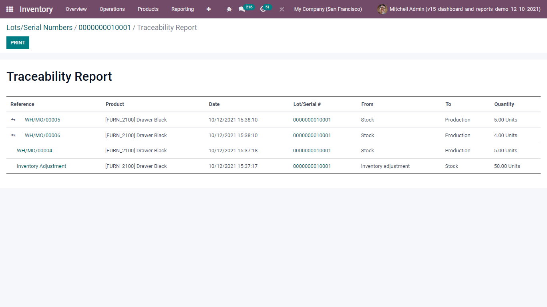The width and height of the screenshot is (547, 307).
Task: Click the grayed X icon beside activities
Action: (x=282, y=9)
